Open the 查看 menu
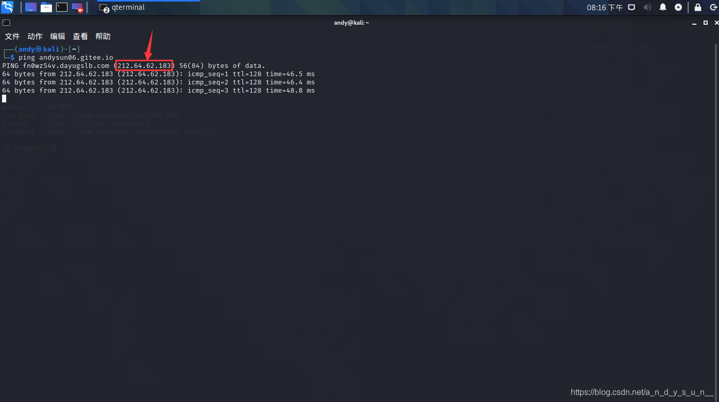Screen dimensions: 719x402 (80, 37)
